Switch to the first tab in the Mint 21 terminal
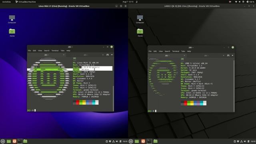The height and width of the screenshot is (144, 256). coord(46,55)
